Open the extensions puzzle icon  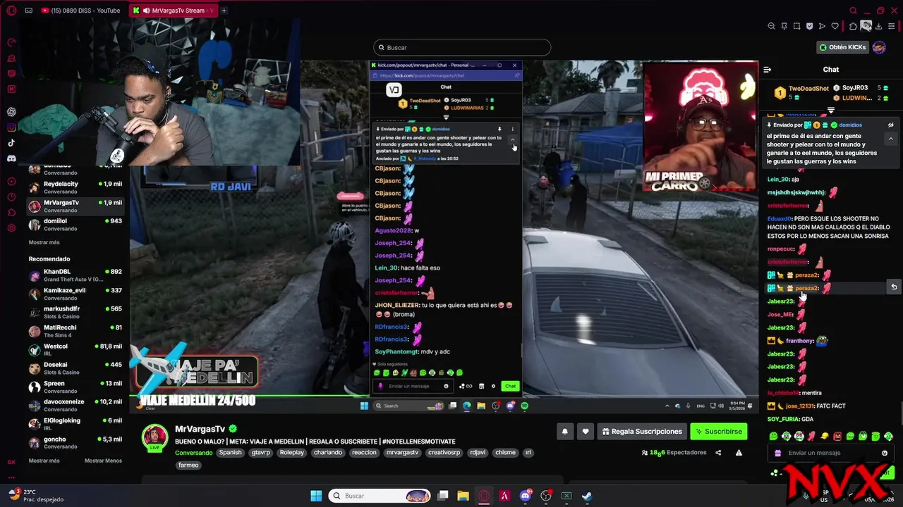pos(853,26)
